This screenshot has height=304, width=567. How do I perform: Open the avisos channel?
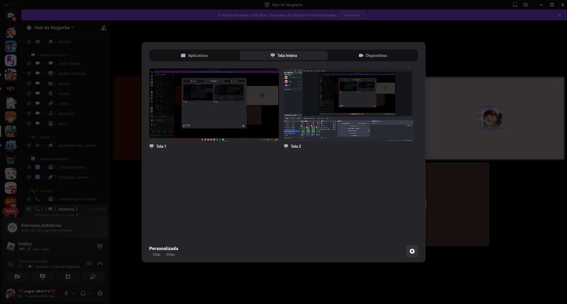point(67,41)
